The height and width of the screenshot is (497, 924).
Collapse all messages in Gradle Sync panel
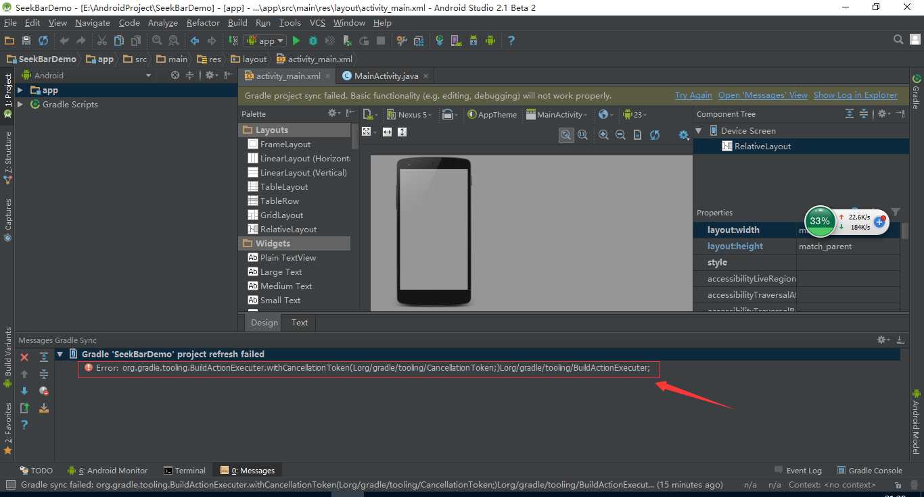44,374
